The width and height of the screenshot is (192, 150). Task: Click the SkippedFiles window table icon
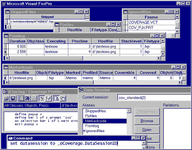(x=8, y=12)
